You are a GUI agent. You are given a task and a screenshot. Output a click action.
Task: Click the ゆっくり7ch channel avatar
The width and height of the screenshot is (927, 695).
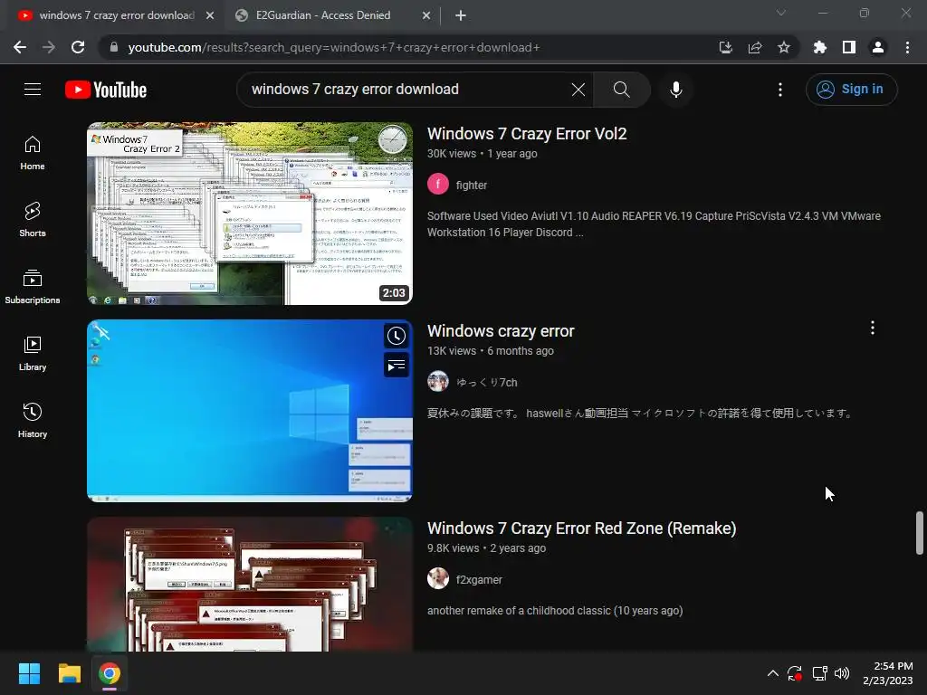tap(438, 382)
